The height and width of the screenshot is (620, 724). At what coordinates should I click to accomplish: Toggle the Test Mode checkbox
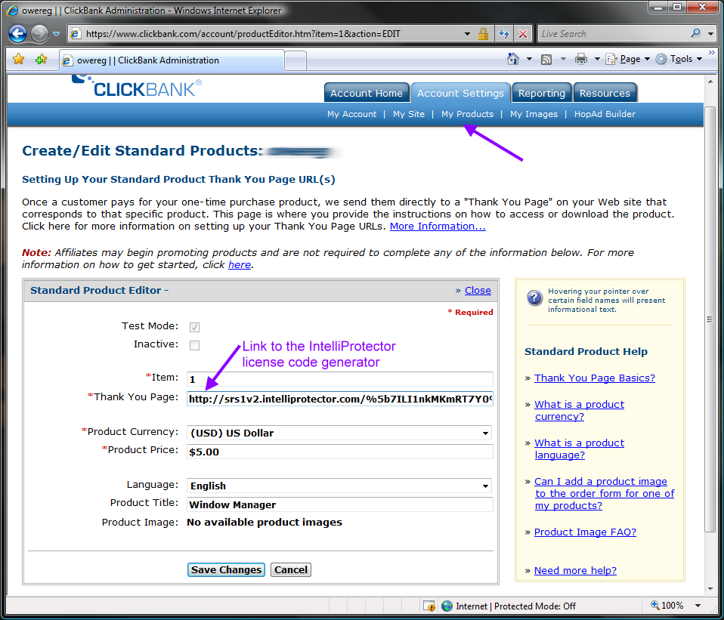pos(194,327)
